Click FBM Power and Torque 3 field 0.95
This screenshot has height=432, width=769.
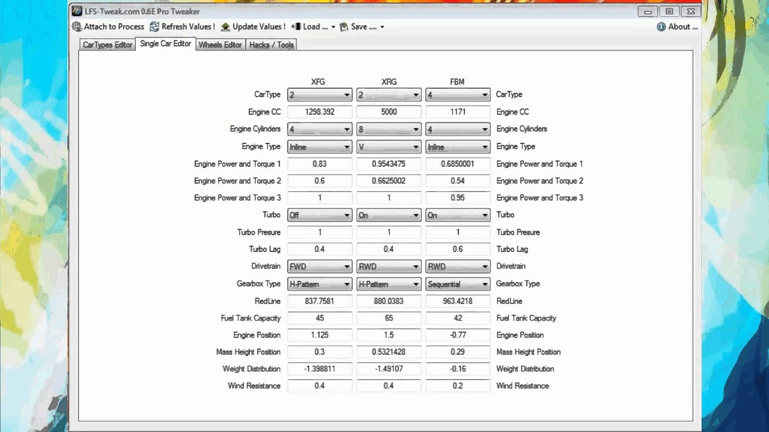[458, 197]
